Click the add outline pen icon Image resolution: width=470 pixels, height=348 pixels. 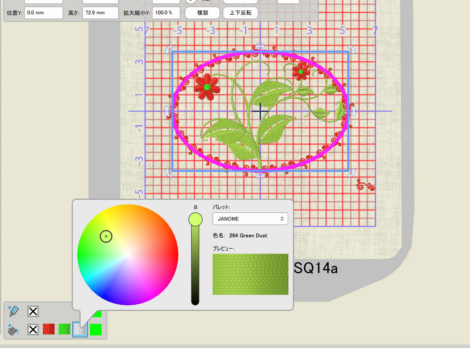[x=13, y=311]
